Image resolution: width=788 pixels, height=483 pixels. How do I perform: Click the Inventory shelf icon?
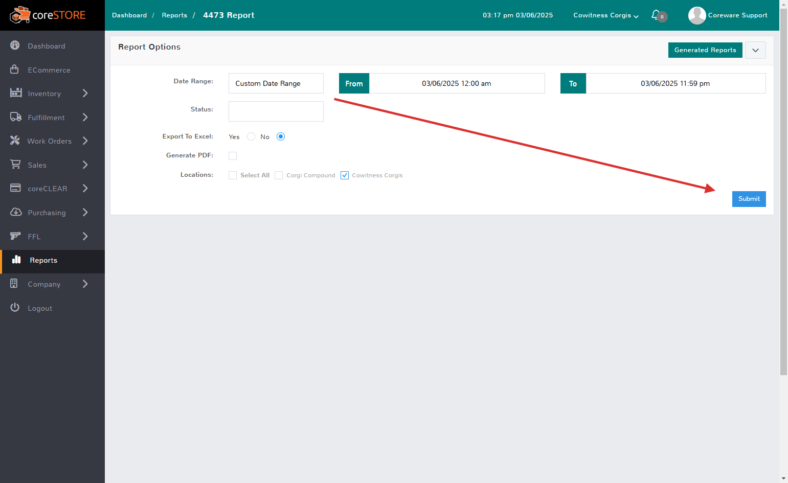pos(16,93)
